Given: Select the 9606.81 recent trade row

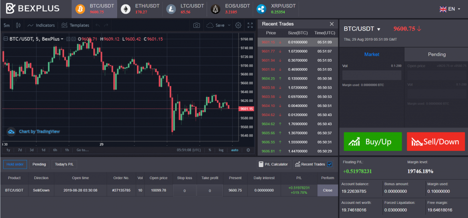Looking at the screenshot, I should tap(298, 151).
